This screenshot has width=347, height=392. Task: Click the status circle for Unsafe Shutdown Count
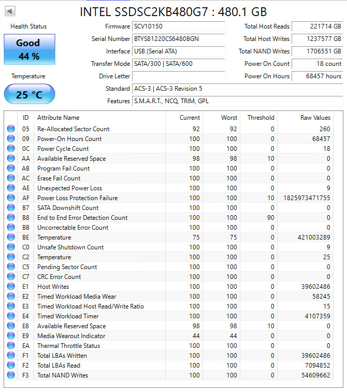(x=11, y=247)
